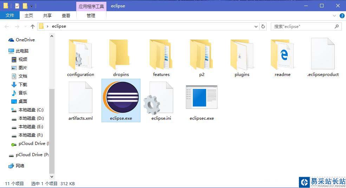Switch to the 主页 ribbon tab
Image resolution: width=346 pixels, height=188 pixels.
tap(29, 16)
